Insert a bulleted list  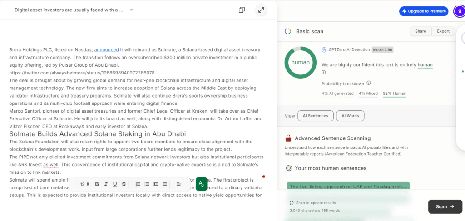click(x=147, y=184)
